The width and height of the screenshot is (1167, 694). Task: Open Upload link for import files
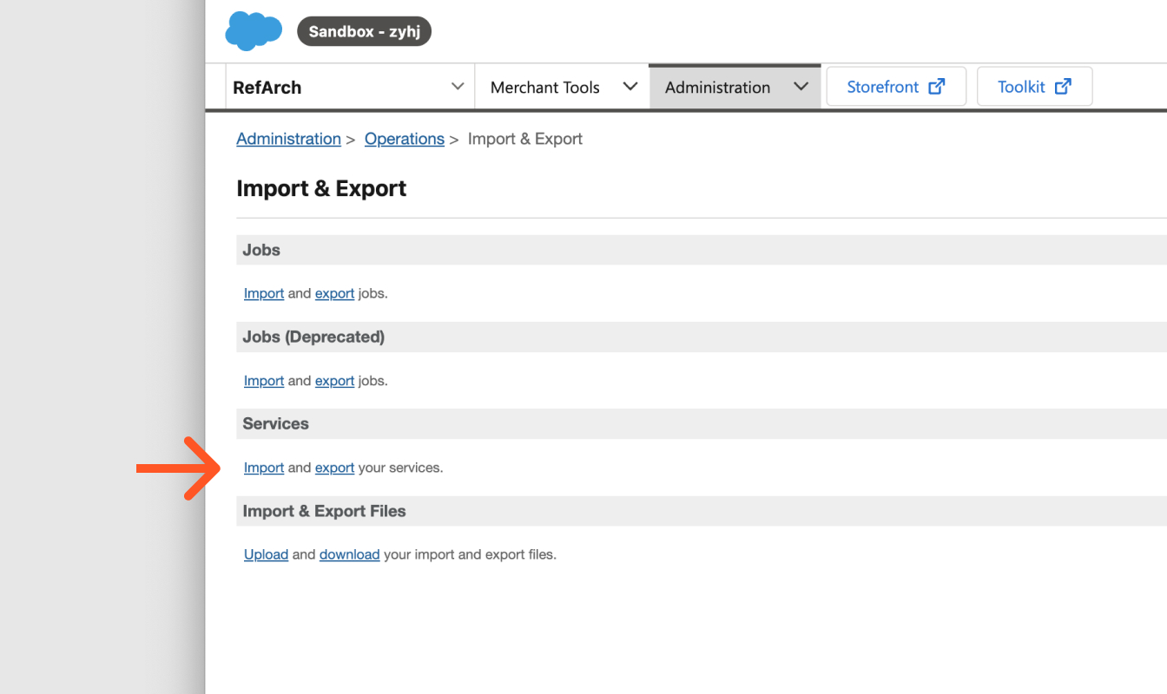(266, 554)
